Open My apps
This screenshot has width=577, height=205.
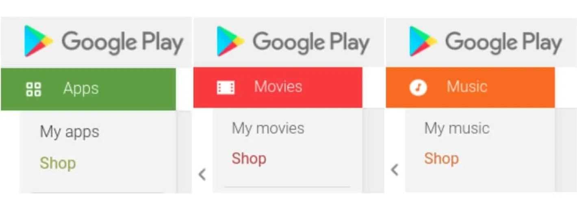pyautogui.click(x=69, y=132)
